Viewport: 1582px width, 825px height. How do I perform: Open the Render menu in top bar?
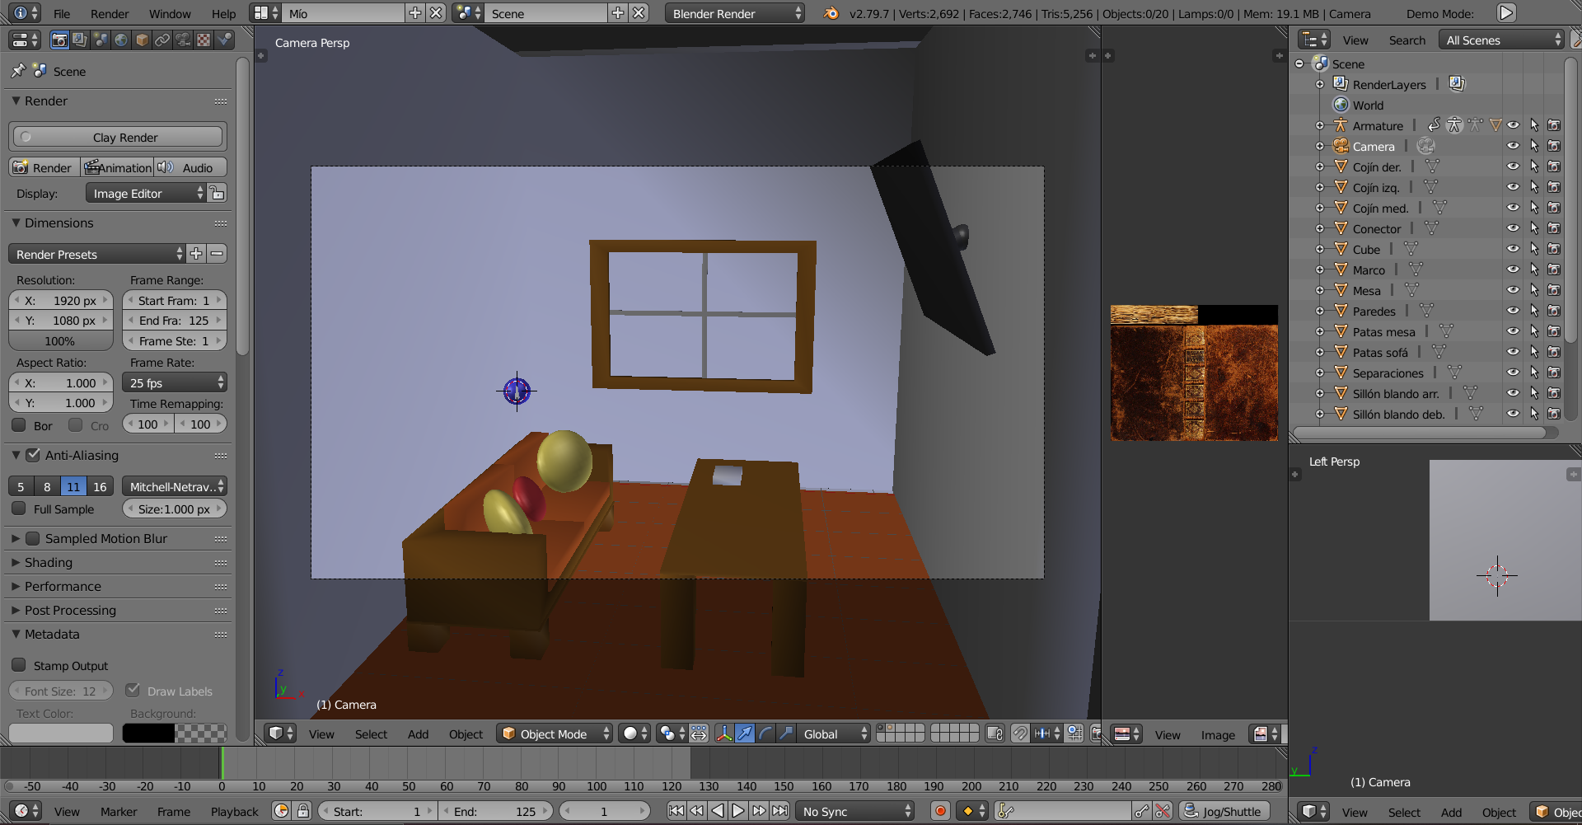pos(110,14)
